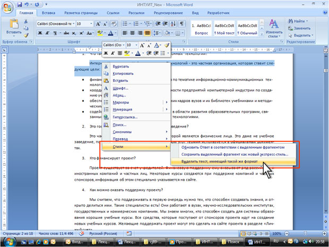The width and height of the screenshot is (329, 247).
Task: Click zoom out minus button
Action: 287,234
